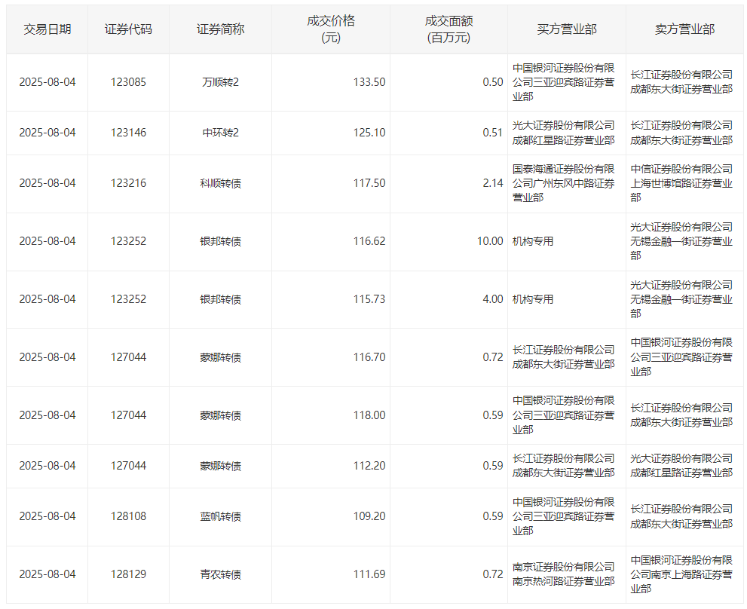Click price value 116.70
Viewport: 747px width, 609px height.
tap(369, 357)
